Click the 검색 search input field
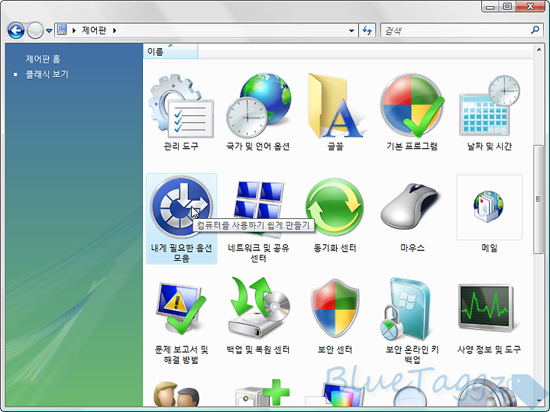 tap(455, 31)
